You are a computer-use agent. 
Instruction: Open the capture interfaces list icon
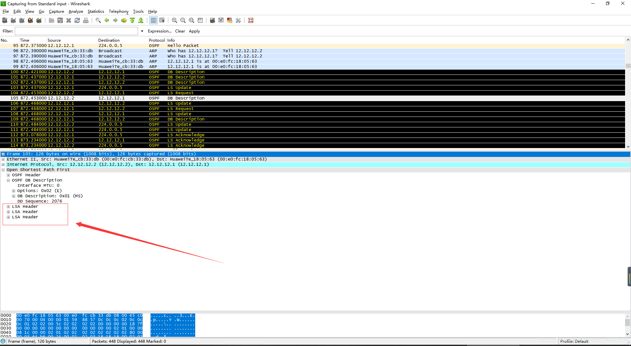pos(5,20)
